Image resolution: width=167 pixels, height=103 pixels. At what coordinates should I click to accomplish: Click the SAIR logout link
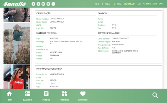tap(161, 4)
